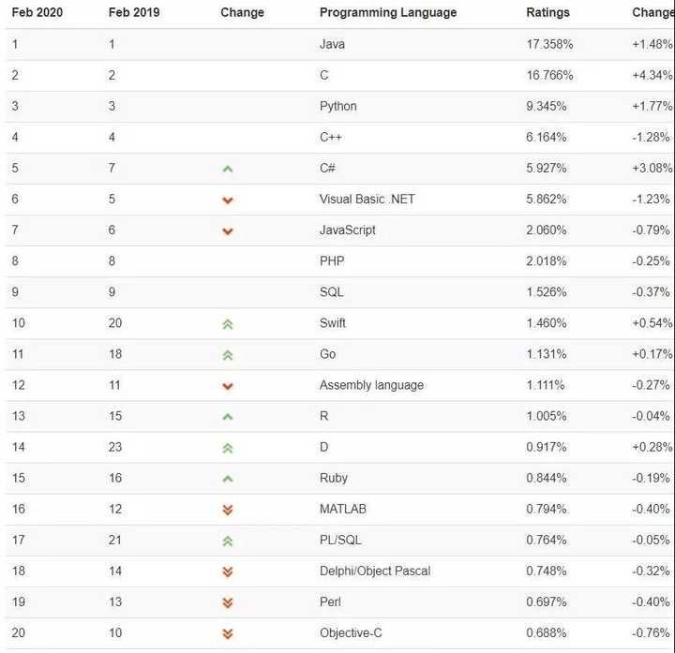Click the double down arrow beside Objective-C
Image resolution: width=675 pixels, height=653 pixels.
tap(227, 633)
